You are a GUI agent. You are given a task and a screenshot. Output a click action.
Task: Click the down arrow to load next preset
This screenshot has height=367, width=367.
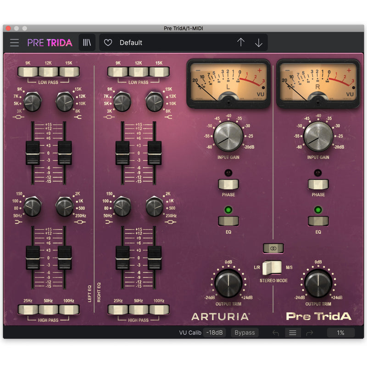pyautogui.click(x=258, y=42)
